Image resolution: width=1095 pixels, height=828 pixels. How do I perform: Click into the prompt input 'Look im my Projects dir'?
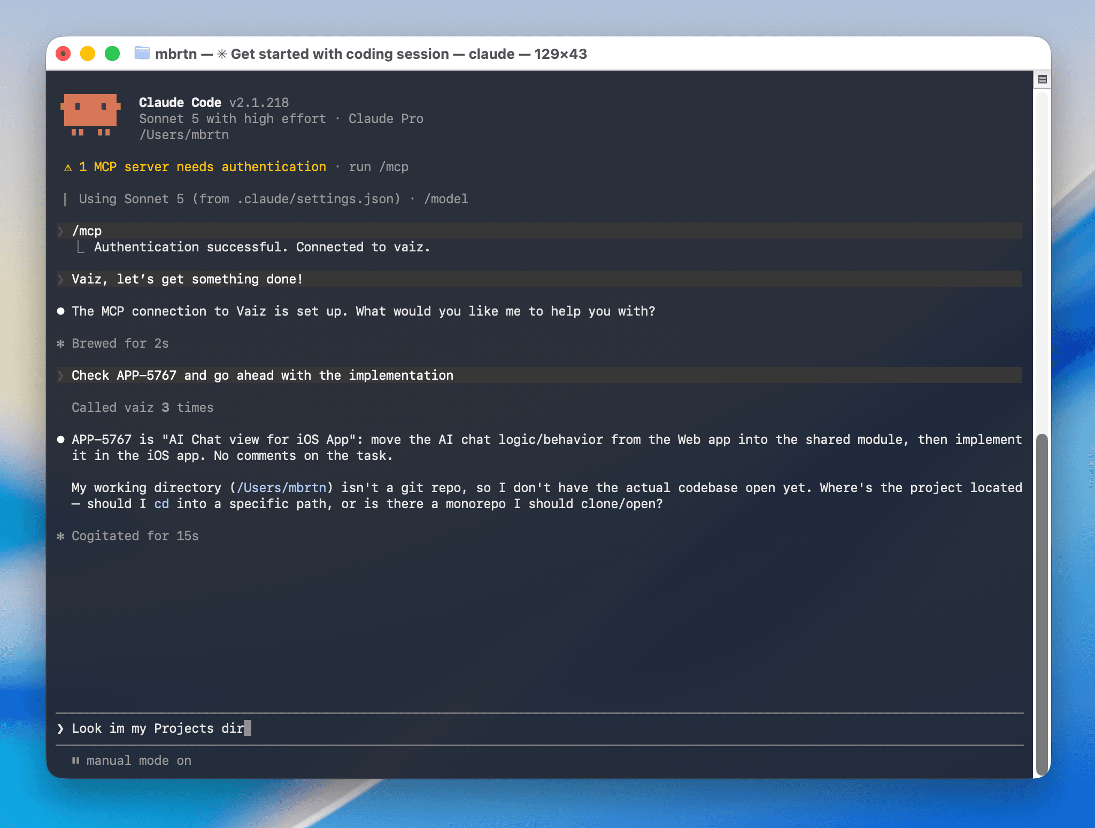pyautogui.click(x=539, y=729)
